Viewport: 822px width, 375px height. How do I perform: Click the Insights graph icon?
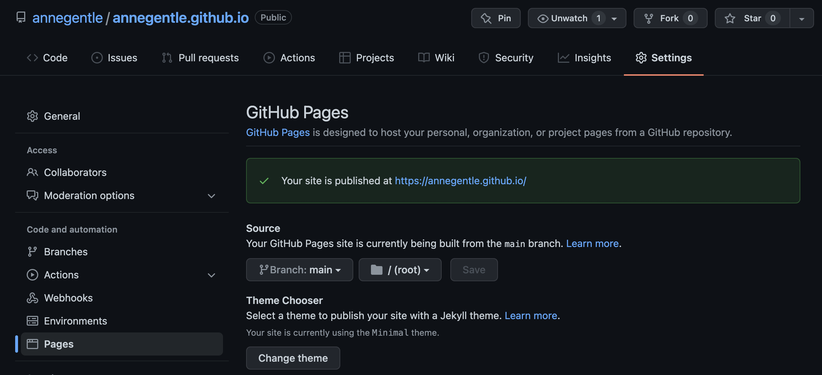[563, 58]
